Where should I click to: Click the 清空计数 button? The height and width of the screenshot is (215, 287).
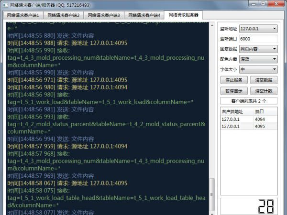(264, 90)
